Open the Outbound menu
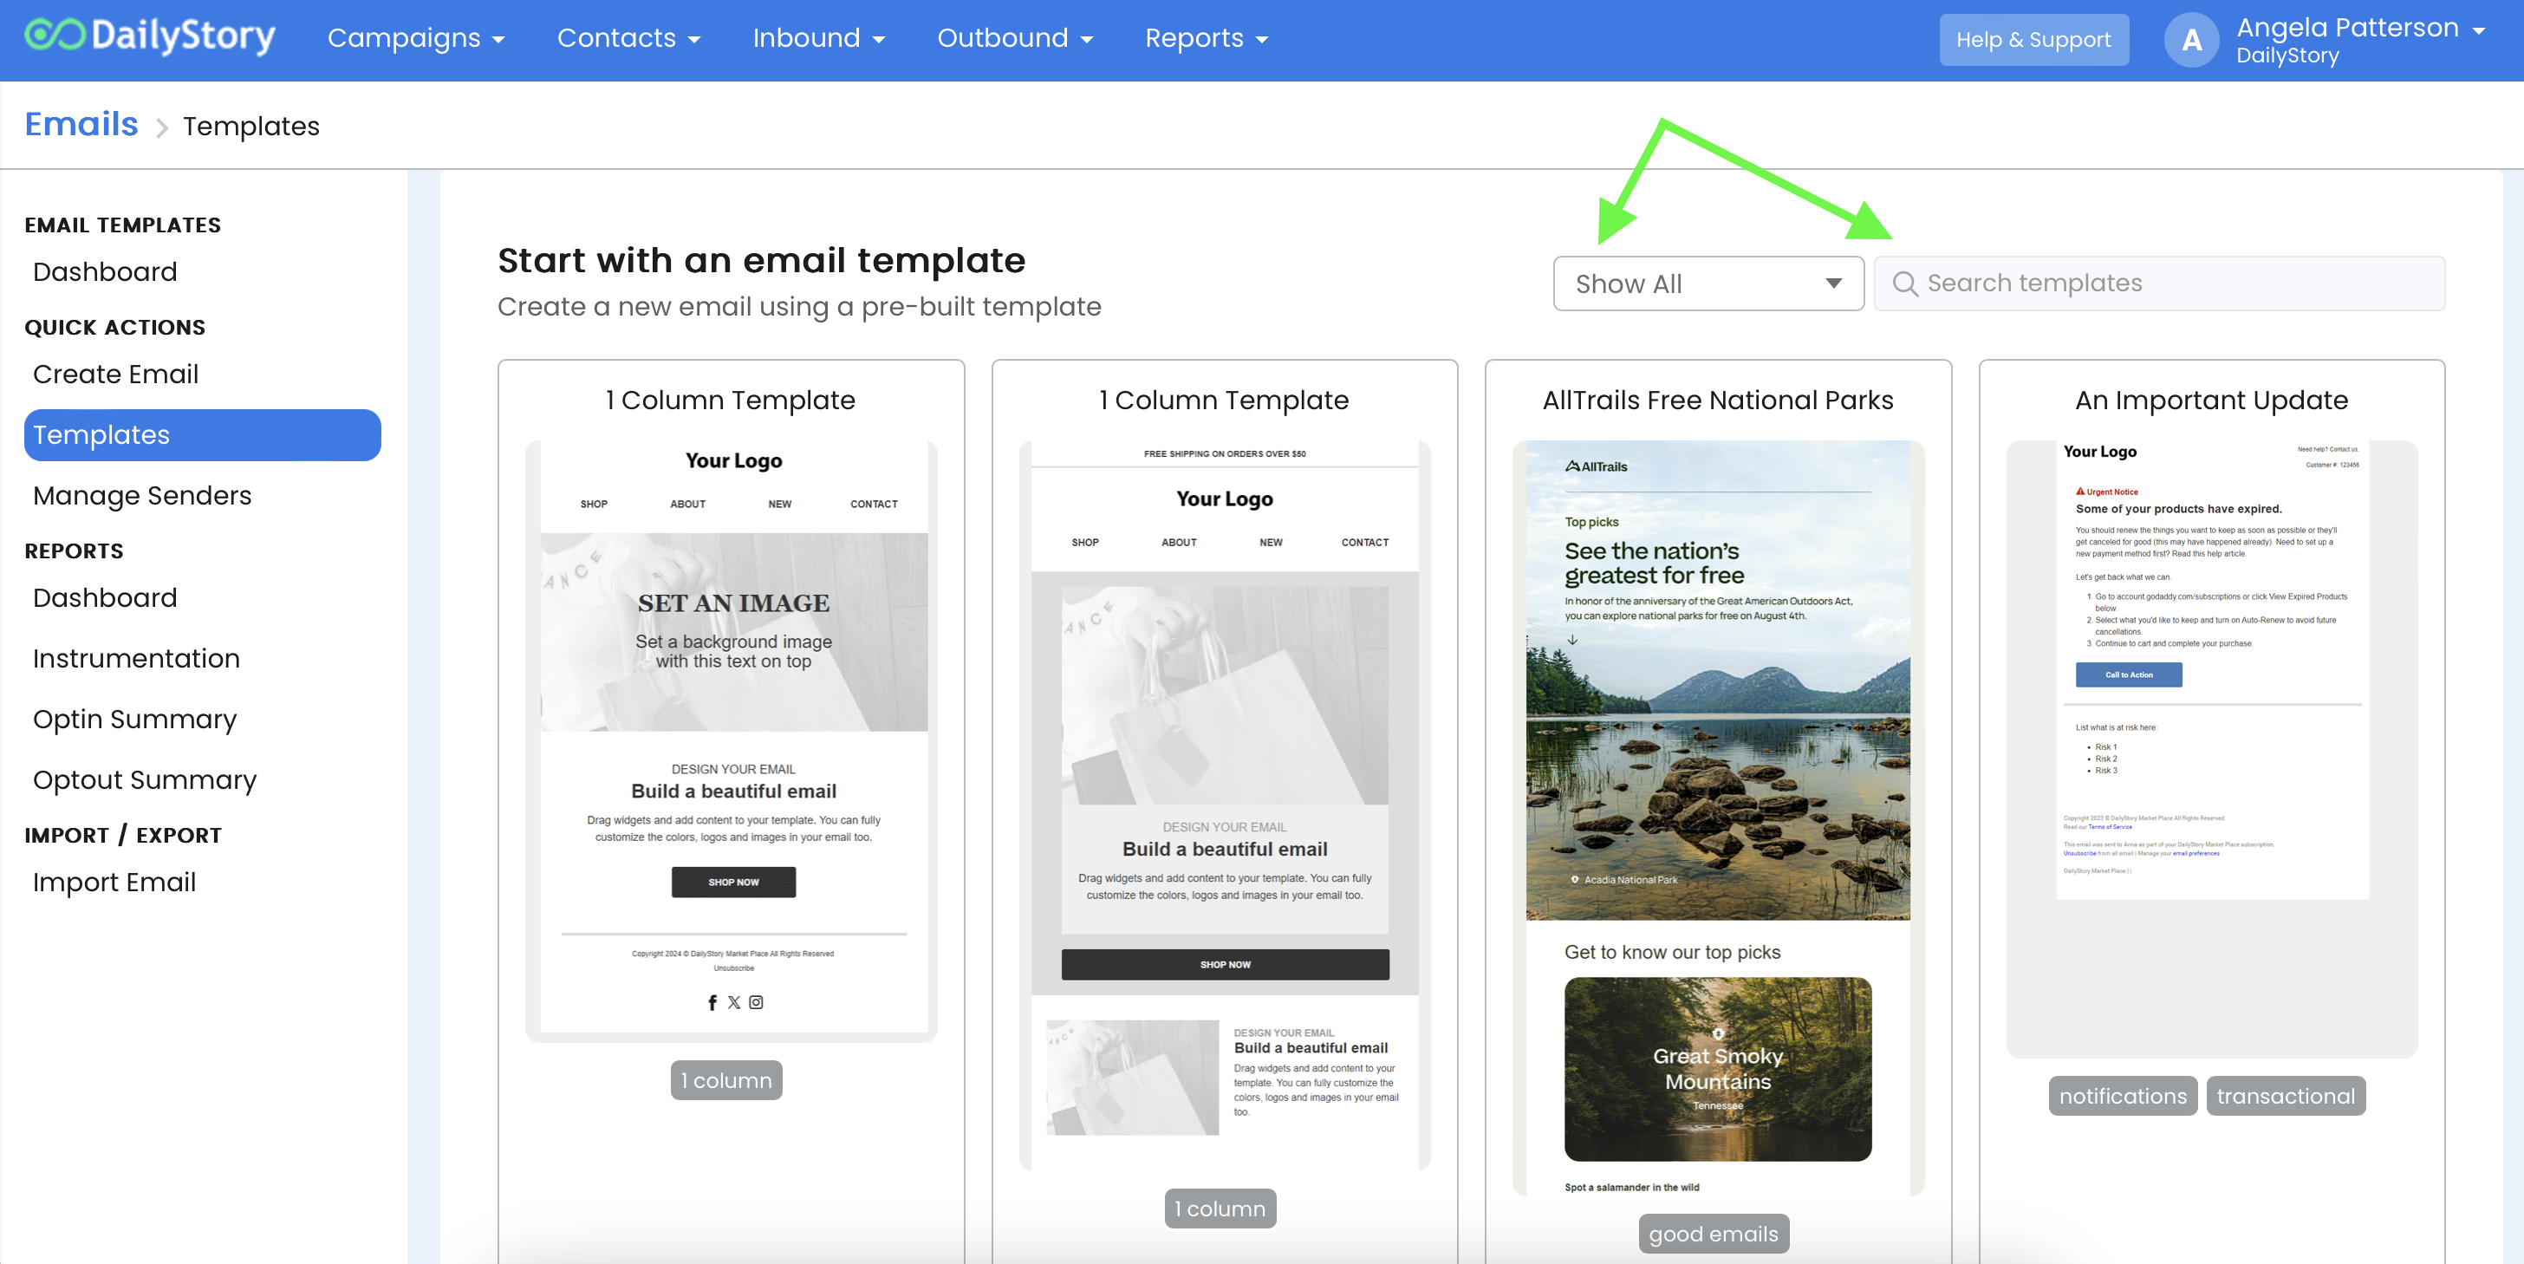Screen dimensions: 2524x1264 (x=1014, y=38)
